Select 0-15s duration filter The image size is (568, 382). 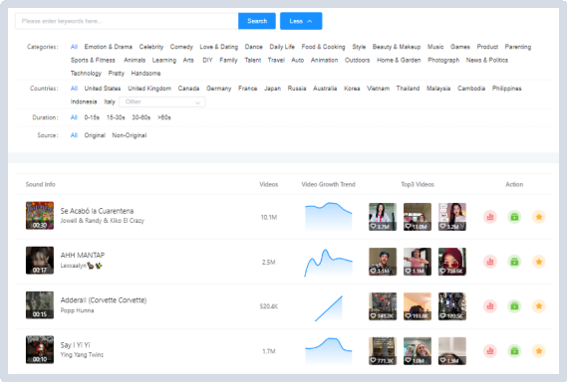pyautogui.click(x=92, y=117)
